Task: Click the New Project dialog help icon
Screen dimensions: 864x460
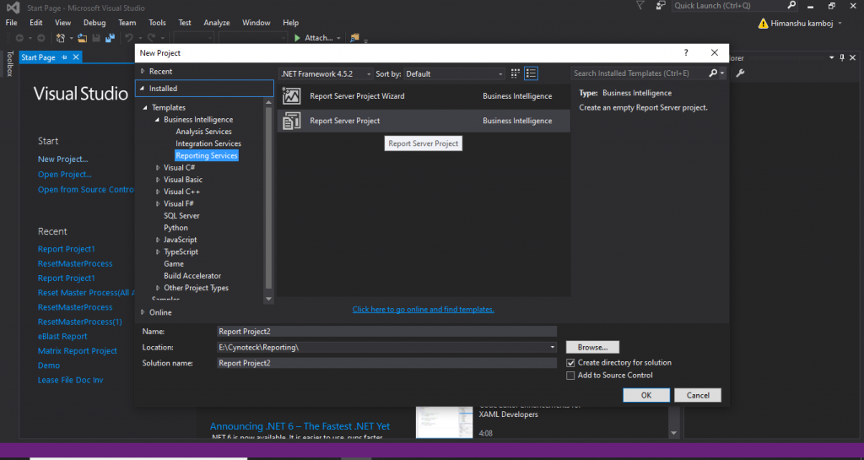Action: (686, 53)
